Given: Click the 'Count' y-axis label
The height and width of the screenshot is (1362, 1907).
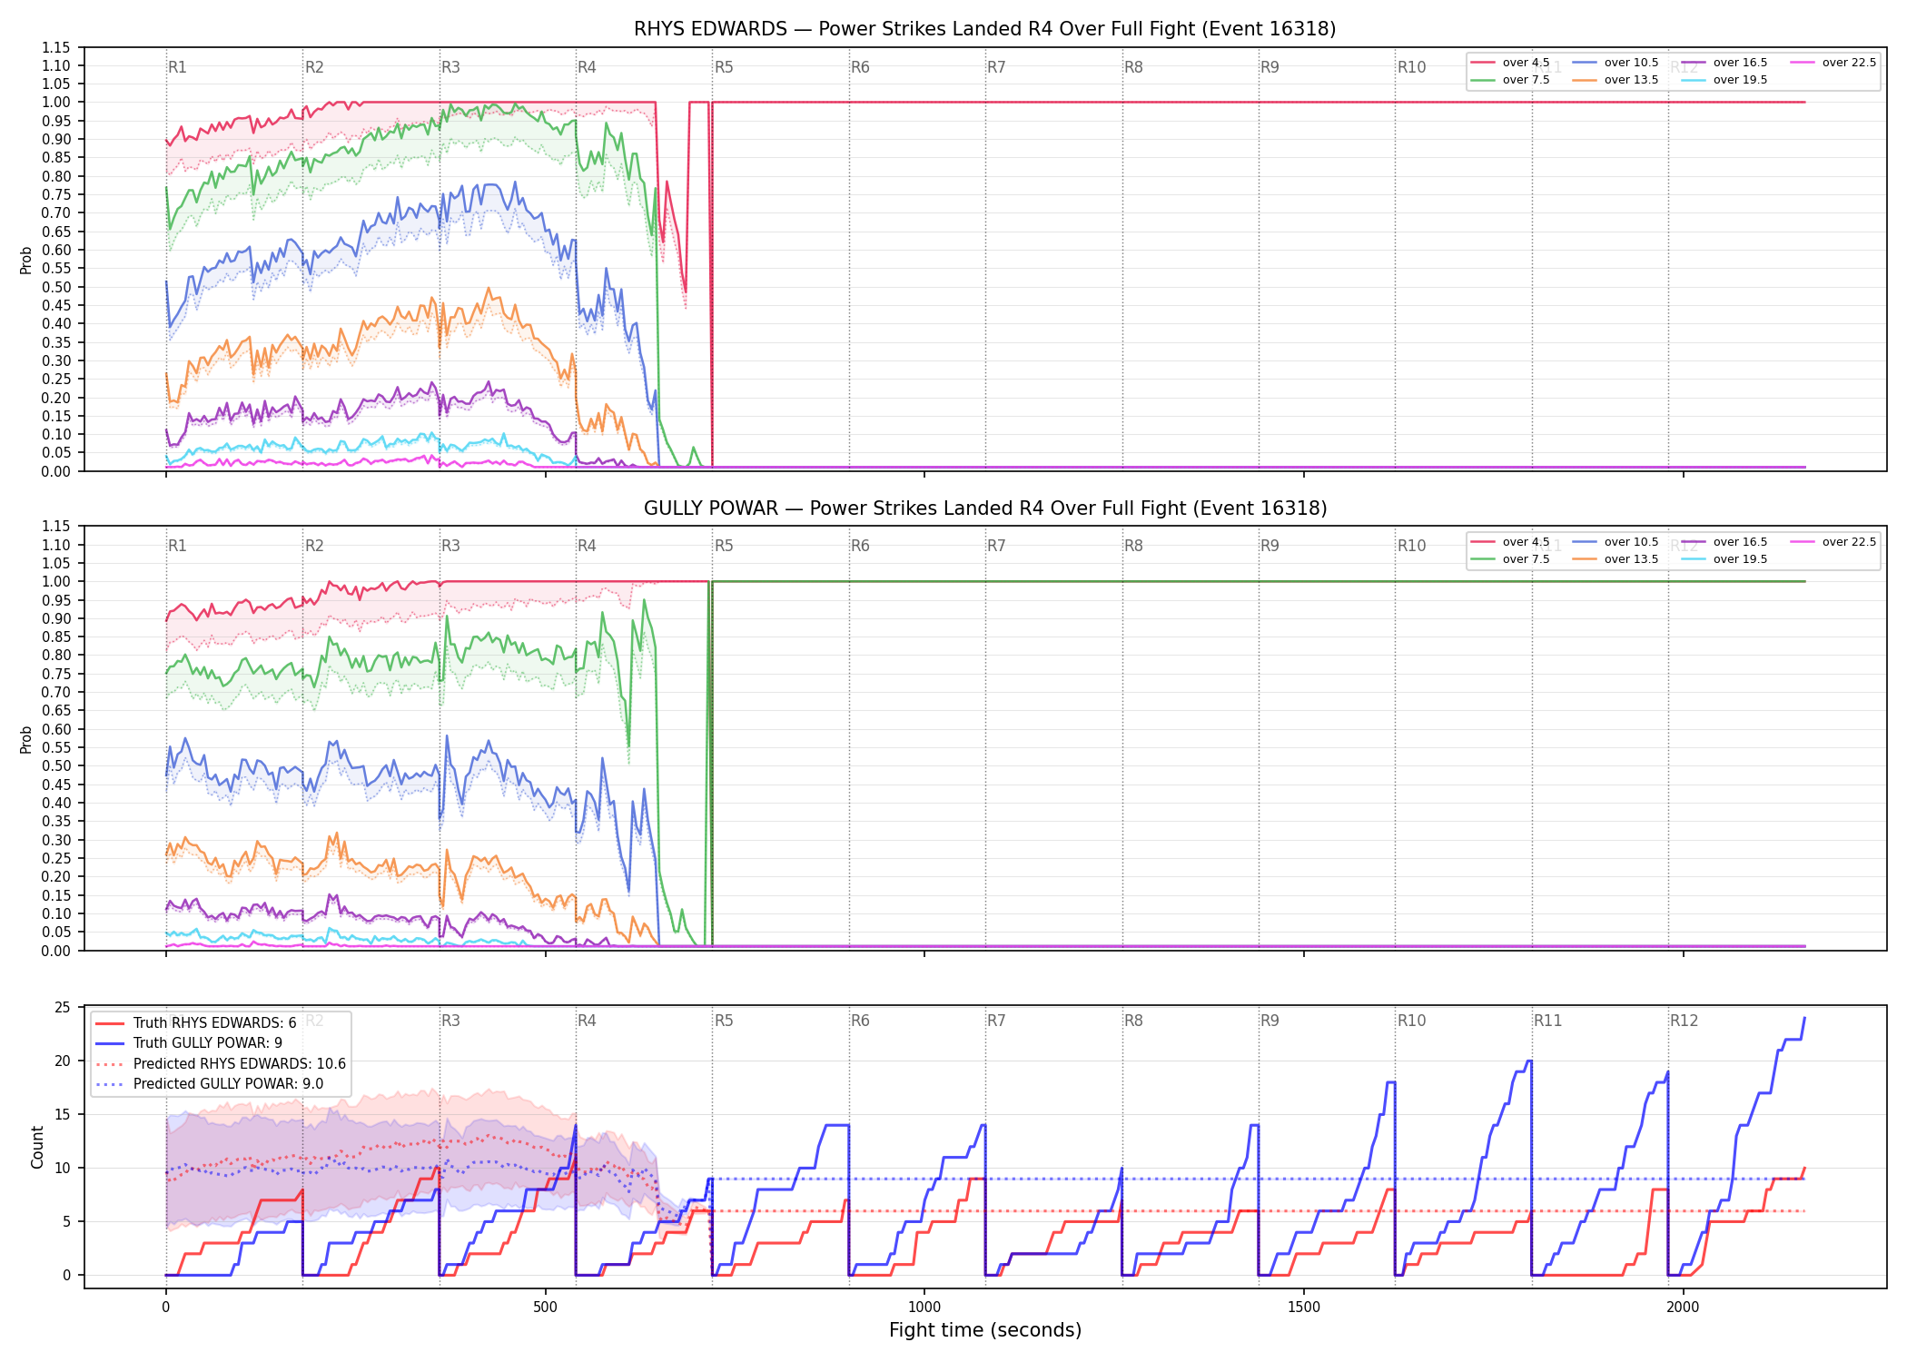Looking at the screenshot, I should (37, 1147).
